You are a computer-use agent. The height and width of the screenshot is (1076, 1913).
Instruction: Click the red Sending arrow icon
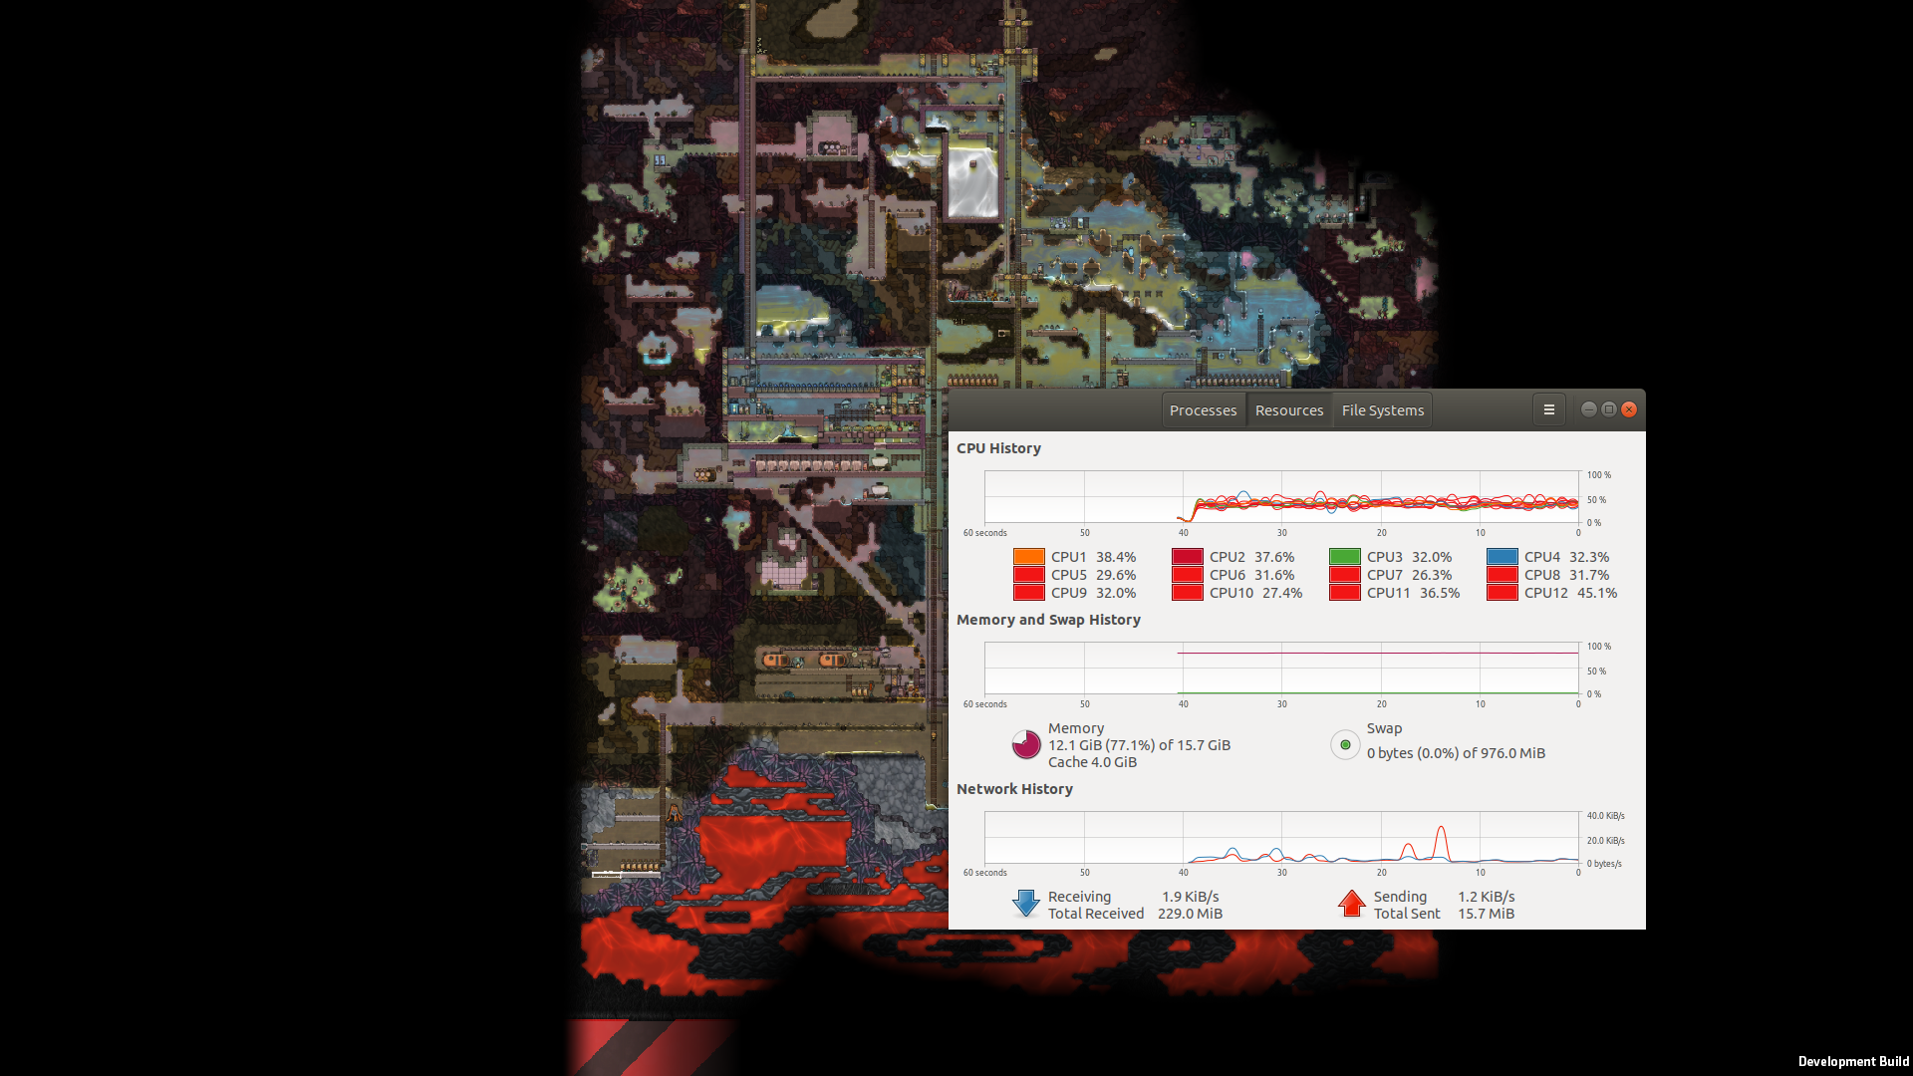pos(1351,904)
